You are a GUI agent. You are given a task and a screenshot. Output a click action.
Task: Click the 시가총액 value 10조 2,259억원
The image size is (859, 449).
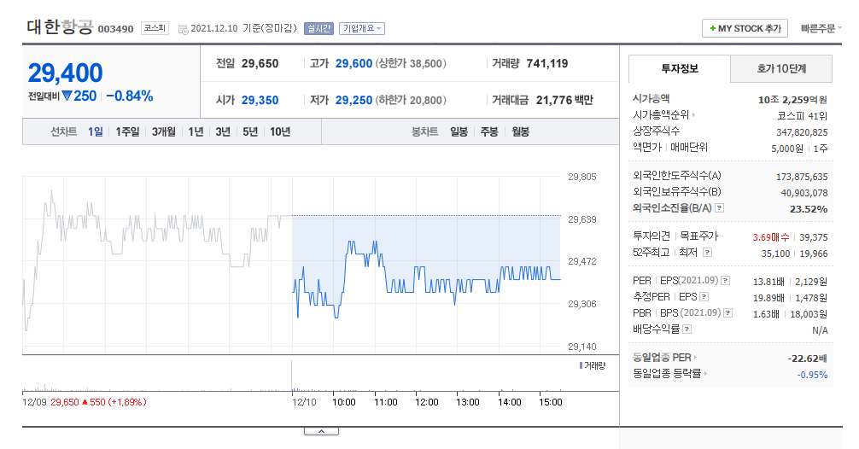(792, 100)
